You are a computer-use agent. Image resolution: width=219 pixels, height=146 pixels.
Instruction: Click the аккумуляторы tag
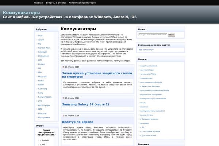click(147, 70)
